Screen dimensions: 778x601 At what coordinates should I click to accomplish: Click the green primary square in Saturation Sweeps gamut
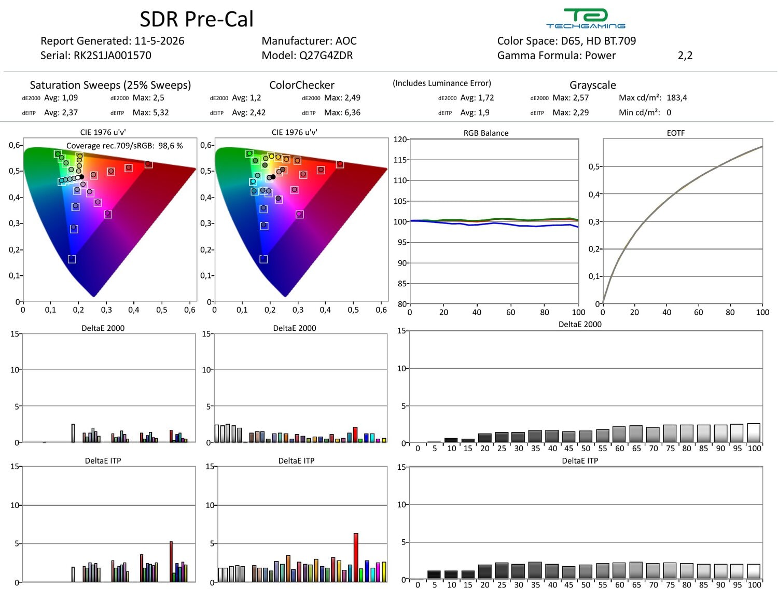tap(58, 154)
